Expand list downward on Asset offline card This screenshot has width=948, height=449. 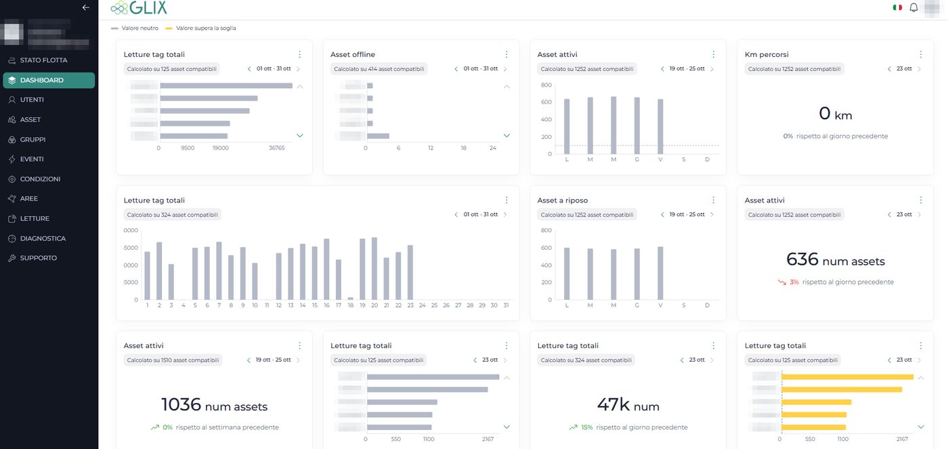point(507,135)
